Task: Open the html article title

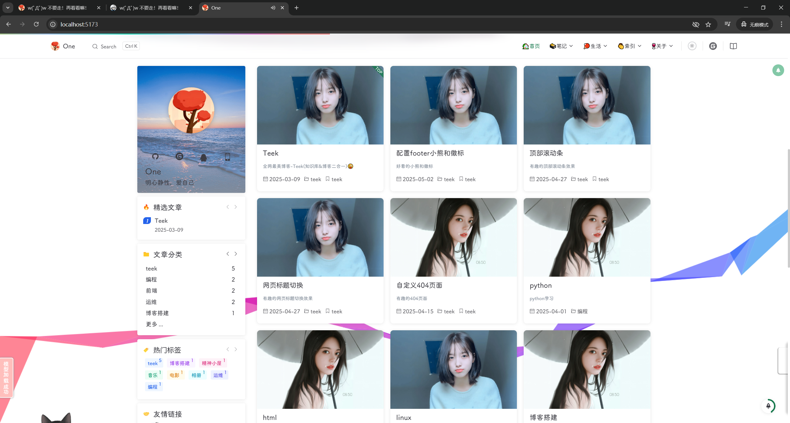Action: (270, 417)
